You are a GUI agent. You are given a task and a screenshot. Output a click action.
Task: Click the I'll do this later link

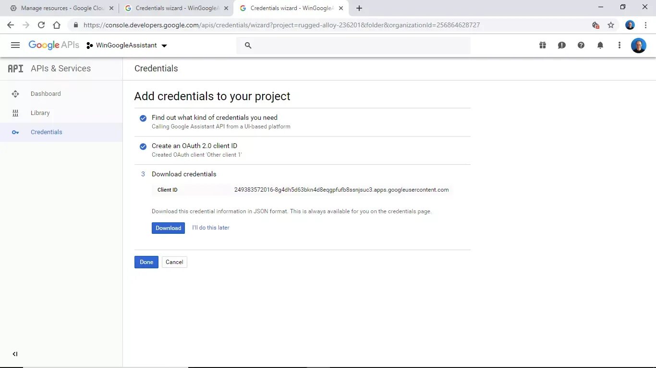[x=211, y=228]
